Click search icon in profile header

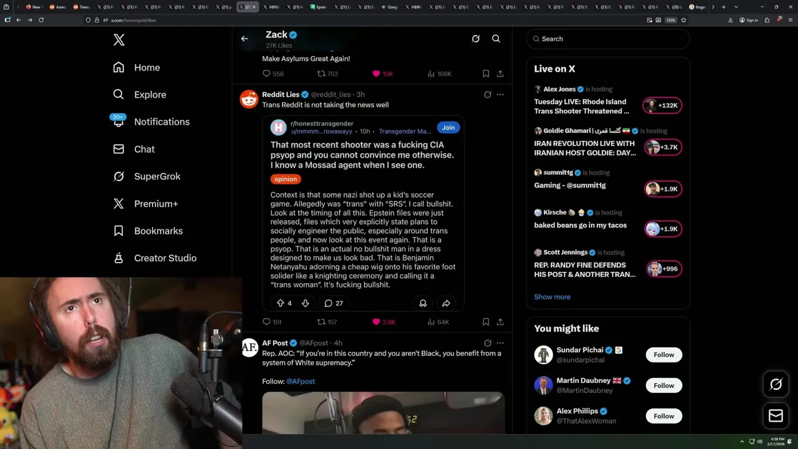[x=496, y=39]
